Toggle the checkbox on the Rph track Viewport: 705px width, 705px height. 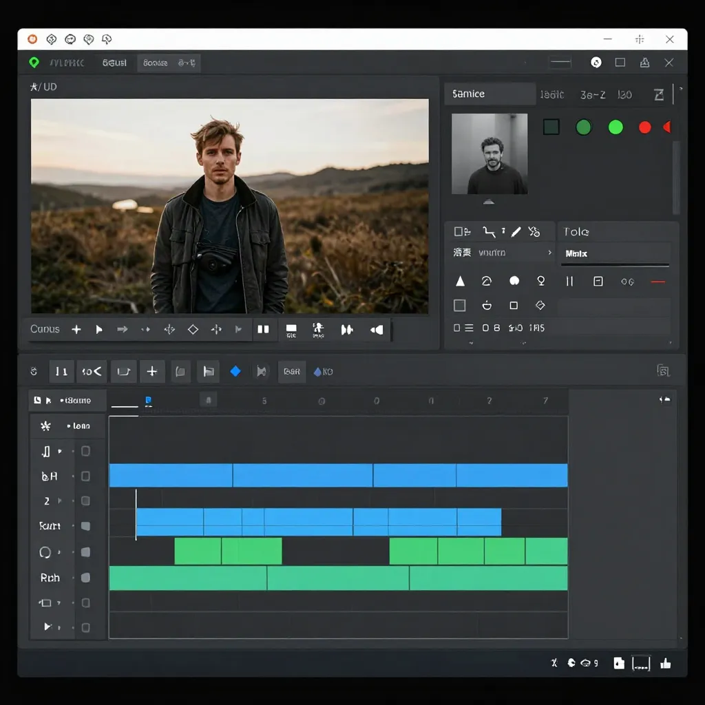pos(85,578)
